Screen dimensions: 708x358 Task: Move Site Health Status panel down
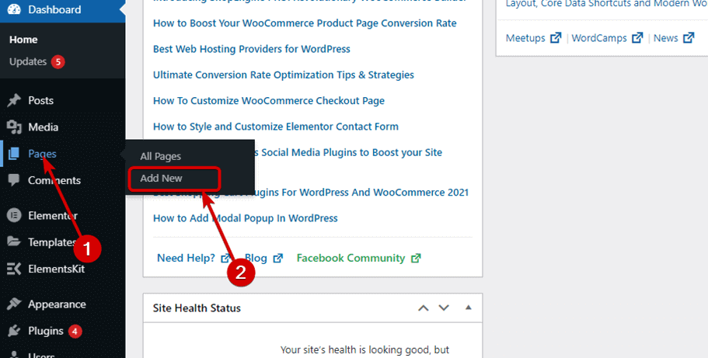pyautogui.click(x=444, y=308)
